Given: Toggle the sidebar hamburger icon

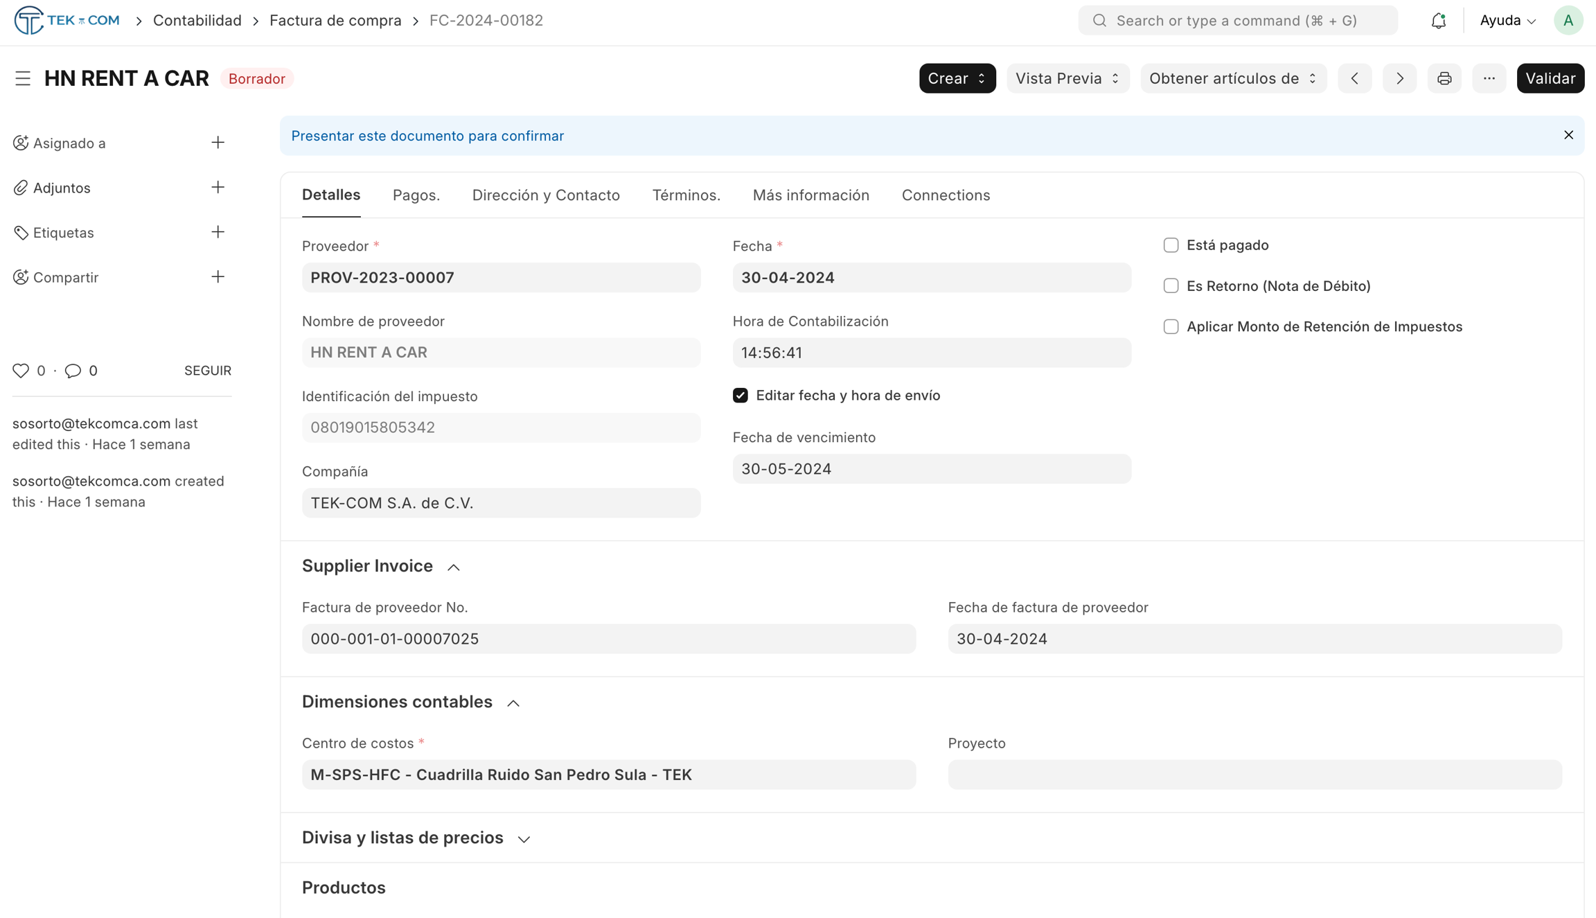Looking at the screenshot, I should tap(22, 78).
